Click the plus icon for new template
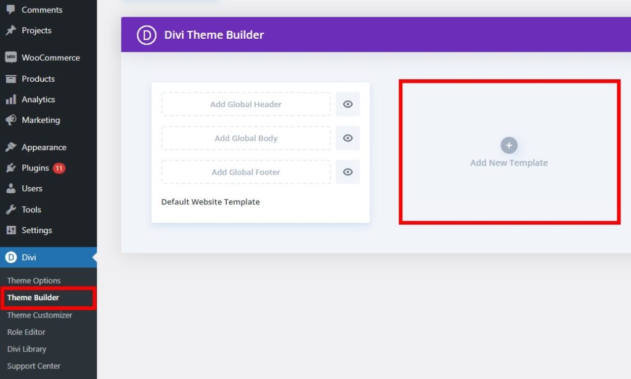The width and height of the screenshot is (631, 379). [x=508, y=145]
